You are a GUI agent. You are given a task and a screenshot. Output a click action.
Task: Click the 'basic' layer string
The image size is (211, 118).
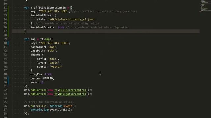tap(53, 63)
